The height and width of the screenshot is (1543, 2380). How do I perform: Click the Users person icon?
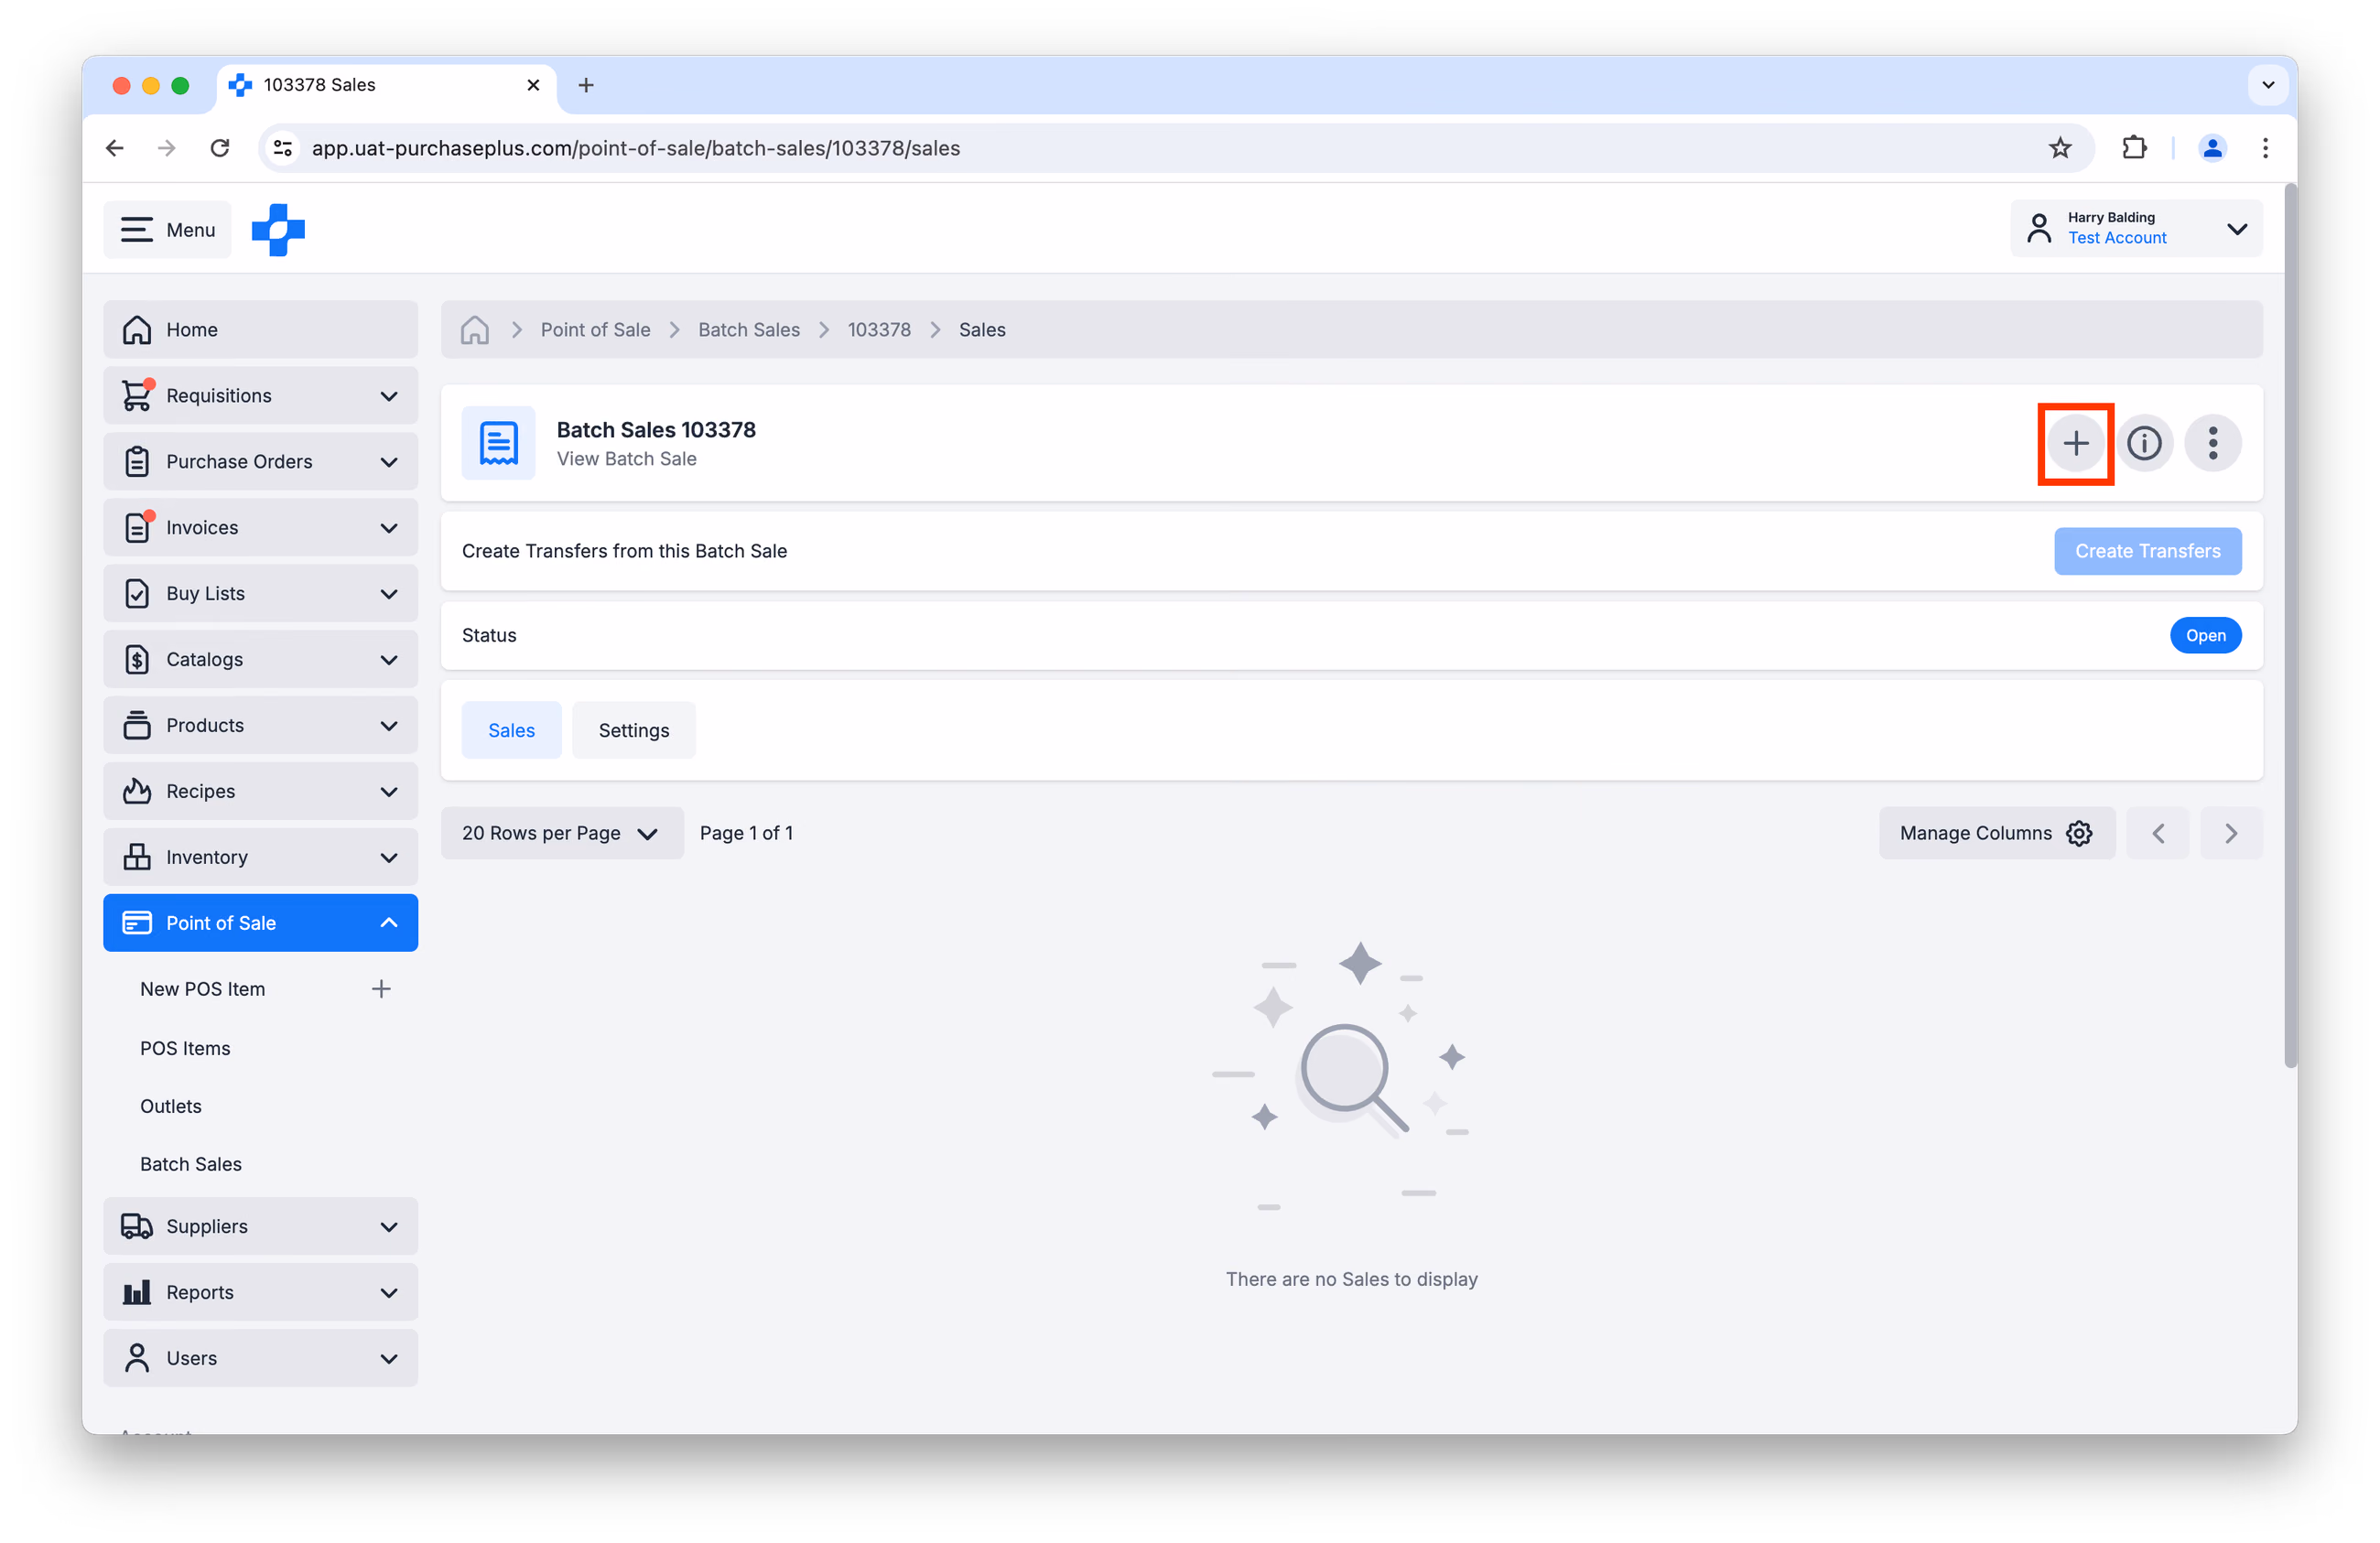(137, 1358)
